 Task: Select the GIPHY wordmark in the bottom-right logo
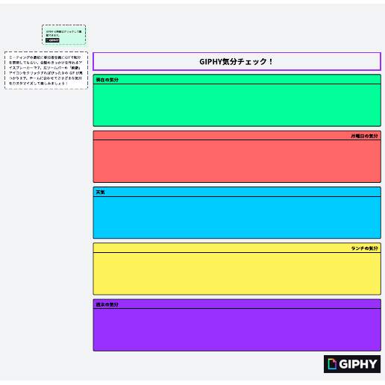358,364
